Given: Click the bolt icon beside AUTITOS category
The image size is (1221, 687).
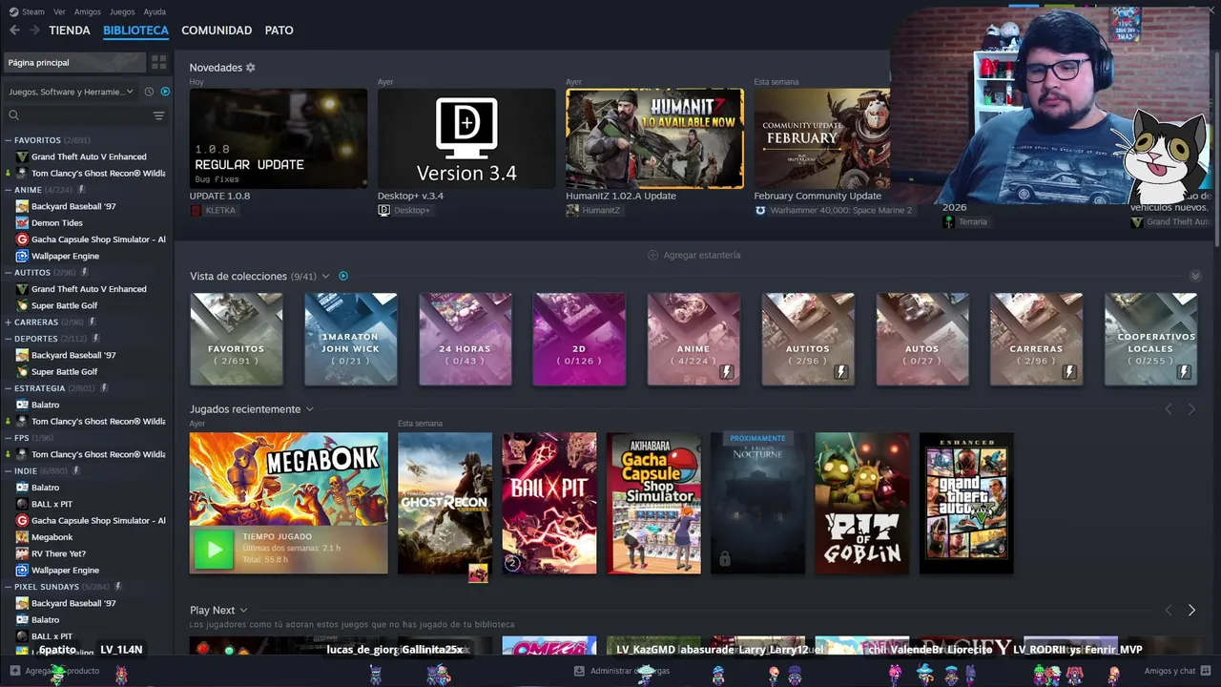Looking at the screenshot, I should (84, 272).
